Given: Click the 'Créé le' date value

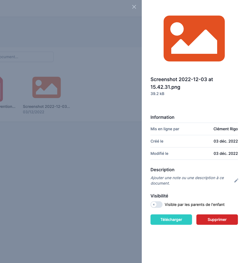Looking at the screenshot, I should coord(225,141).
